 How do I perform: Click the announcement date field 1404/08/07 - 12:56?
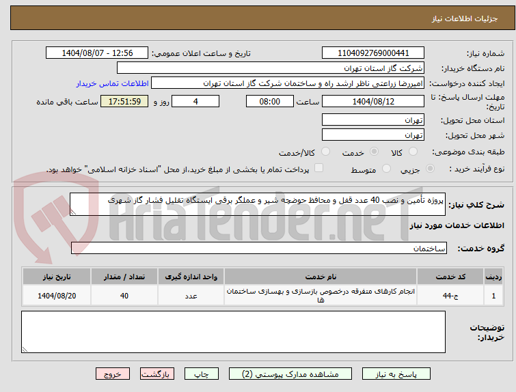point(97,53)
